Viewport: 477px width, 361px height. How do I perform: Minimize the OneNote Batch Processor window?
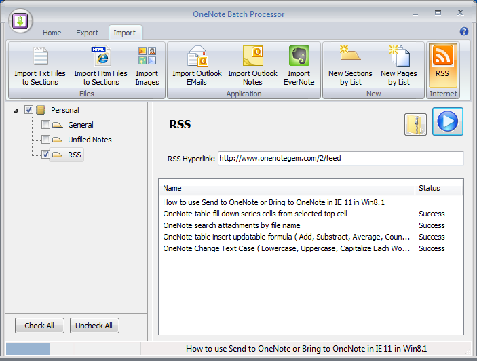click(415, 13)
